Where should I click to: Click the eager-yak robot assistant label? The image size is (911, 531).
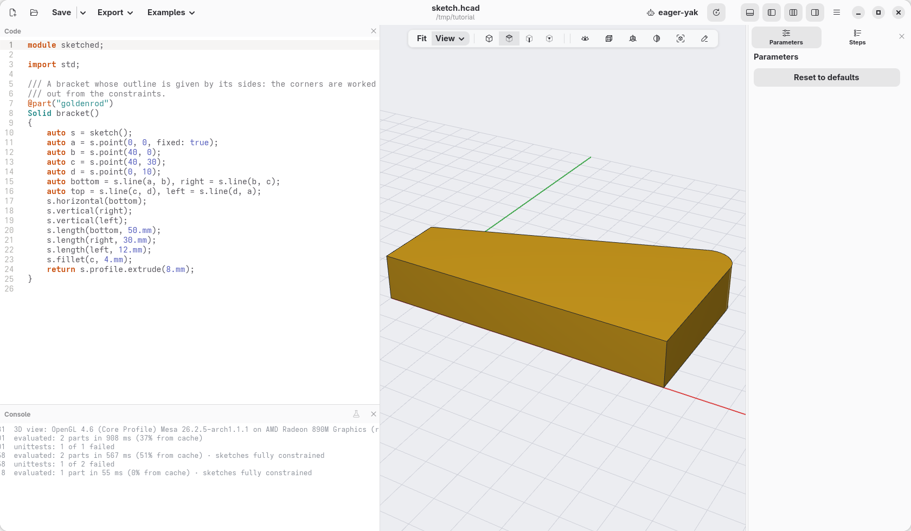(672, 12)
